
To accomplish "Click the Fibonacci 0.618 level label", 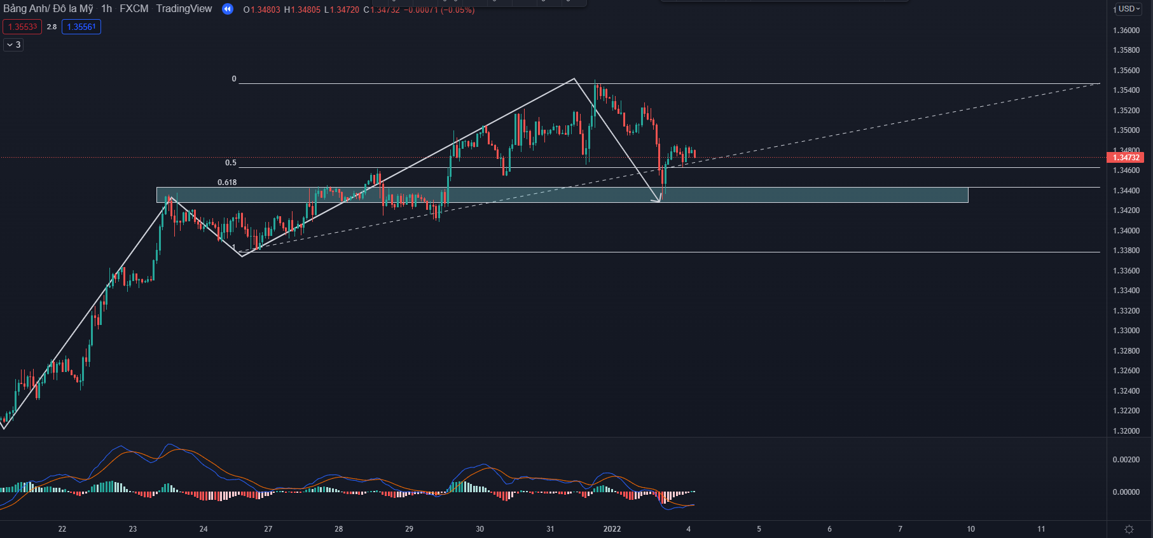I will 227,183.
